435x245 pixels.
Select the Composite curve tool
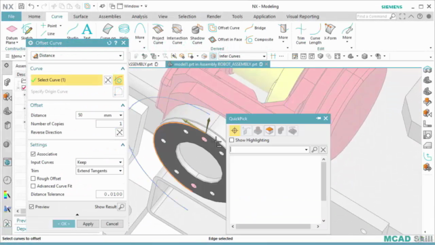pyautogui.click(x=260, y=39)
